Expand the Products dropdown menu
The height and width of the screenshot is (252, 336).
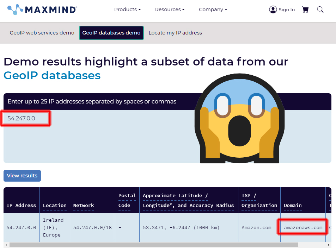pos(127,10)
